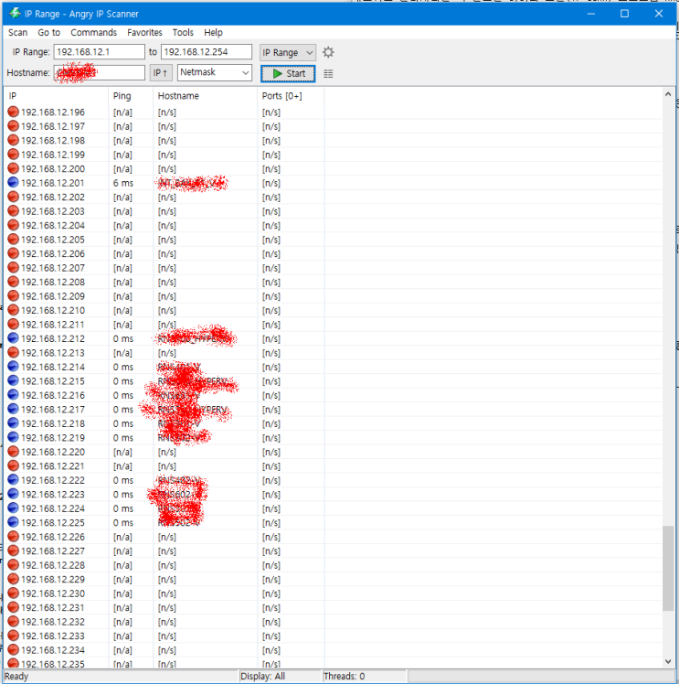Sort by the Ports [0+] column header
Image resolution: width=679 pixels, height=684 pixels.
[x=291, y=95]
